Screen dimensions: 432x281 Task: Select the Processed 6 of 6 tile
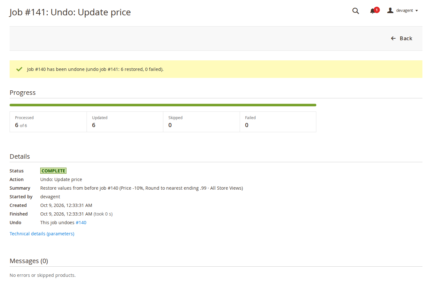click(48, 122)
